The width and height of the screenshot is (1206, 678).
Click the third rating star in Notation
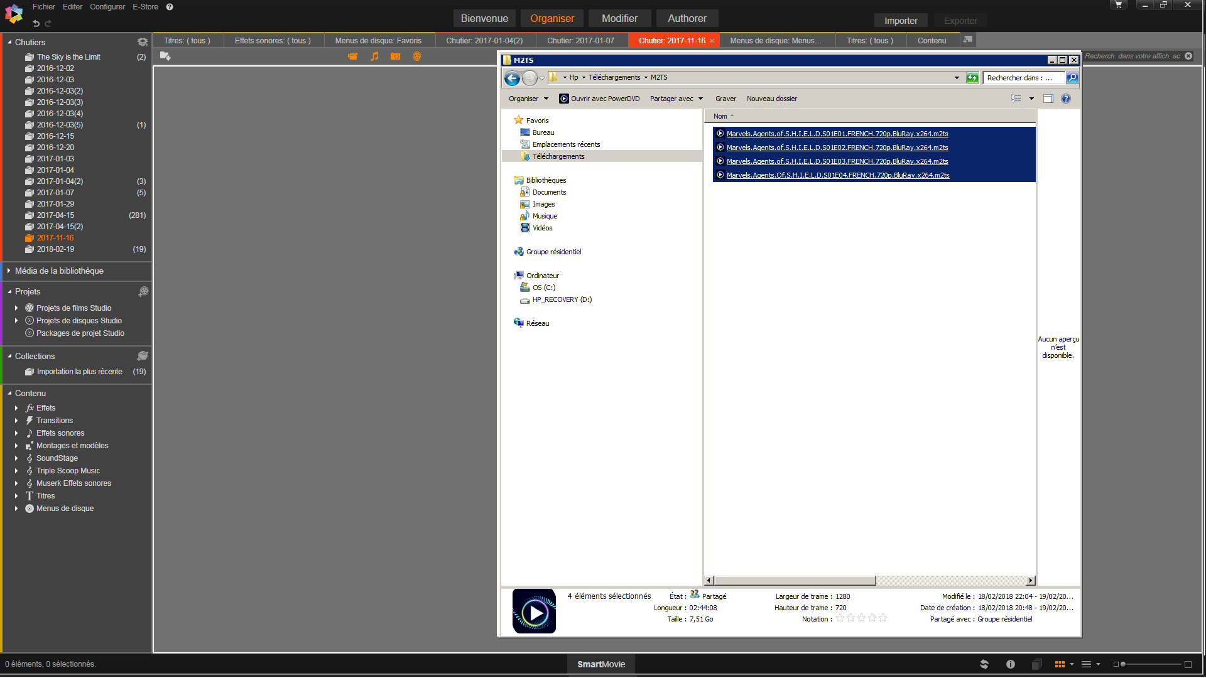[861, 618]
